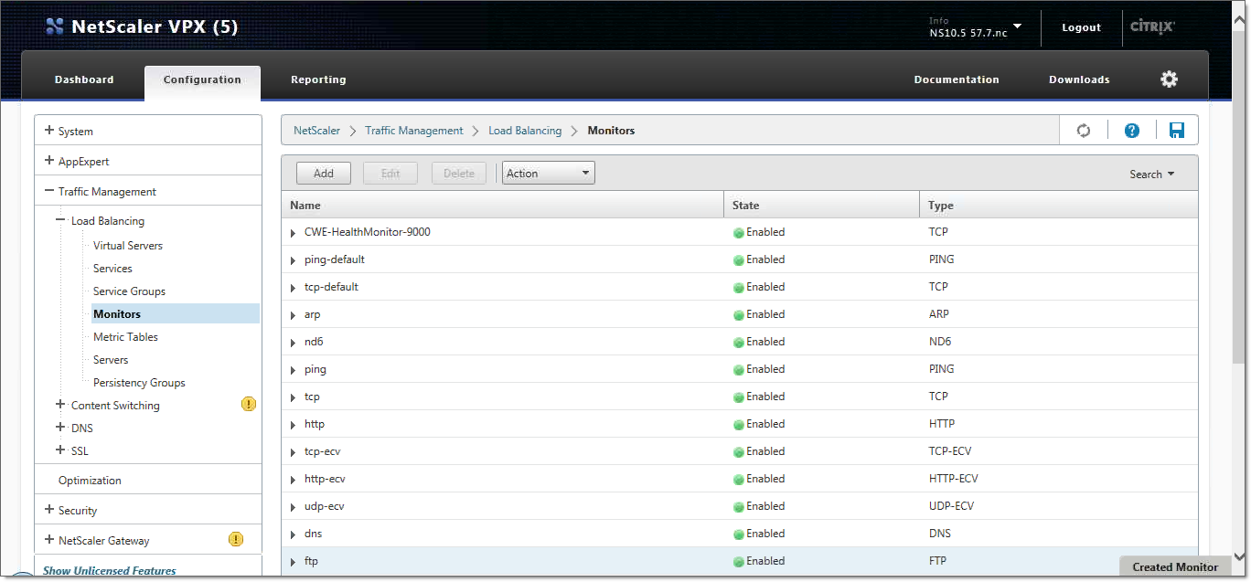
Task: Collapse the Load Balancing node
Action: click(x=61, y=220)
